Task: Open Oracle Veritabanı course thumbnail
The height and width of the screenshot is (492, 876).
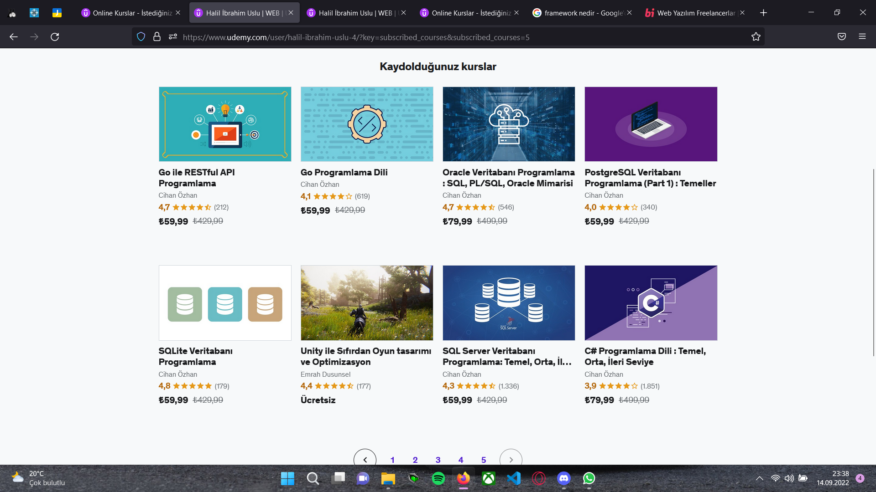Action: coord(509,124)
